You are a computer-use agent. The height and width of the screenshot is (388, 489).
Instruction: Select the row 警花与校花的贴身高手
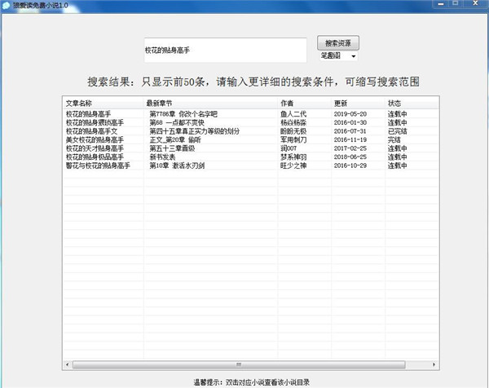click(x=251, y=165)
